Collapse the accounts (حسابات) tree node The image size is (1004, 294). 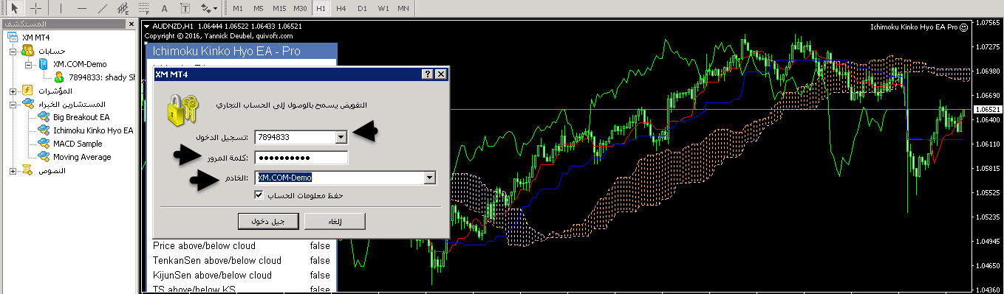pos(13,51)
